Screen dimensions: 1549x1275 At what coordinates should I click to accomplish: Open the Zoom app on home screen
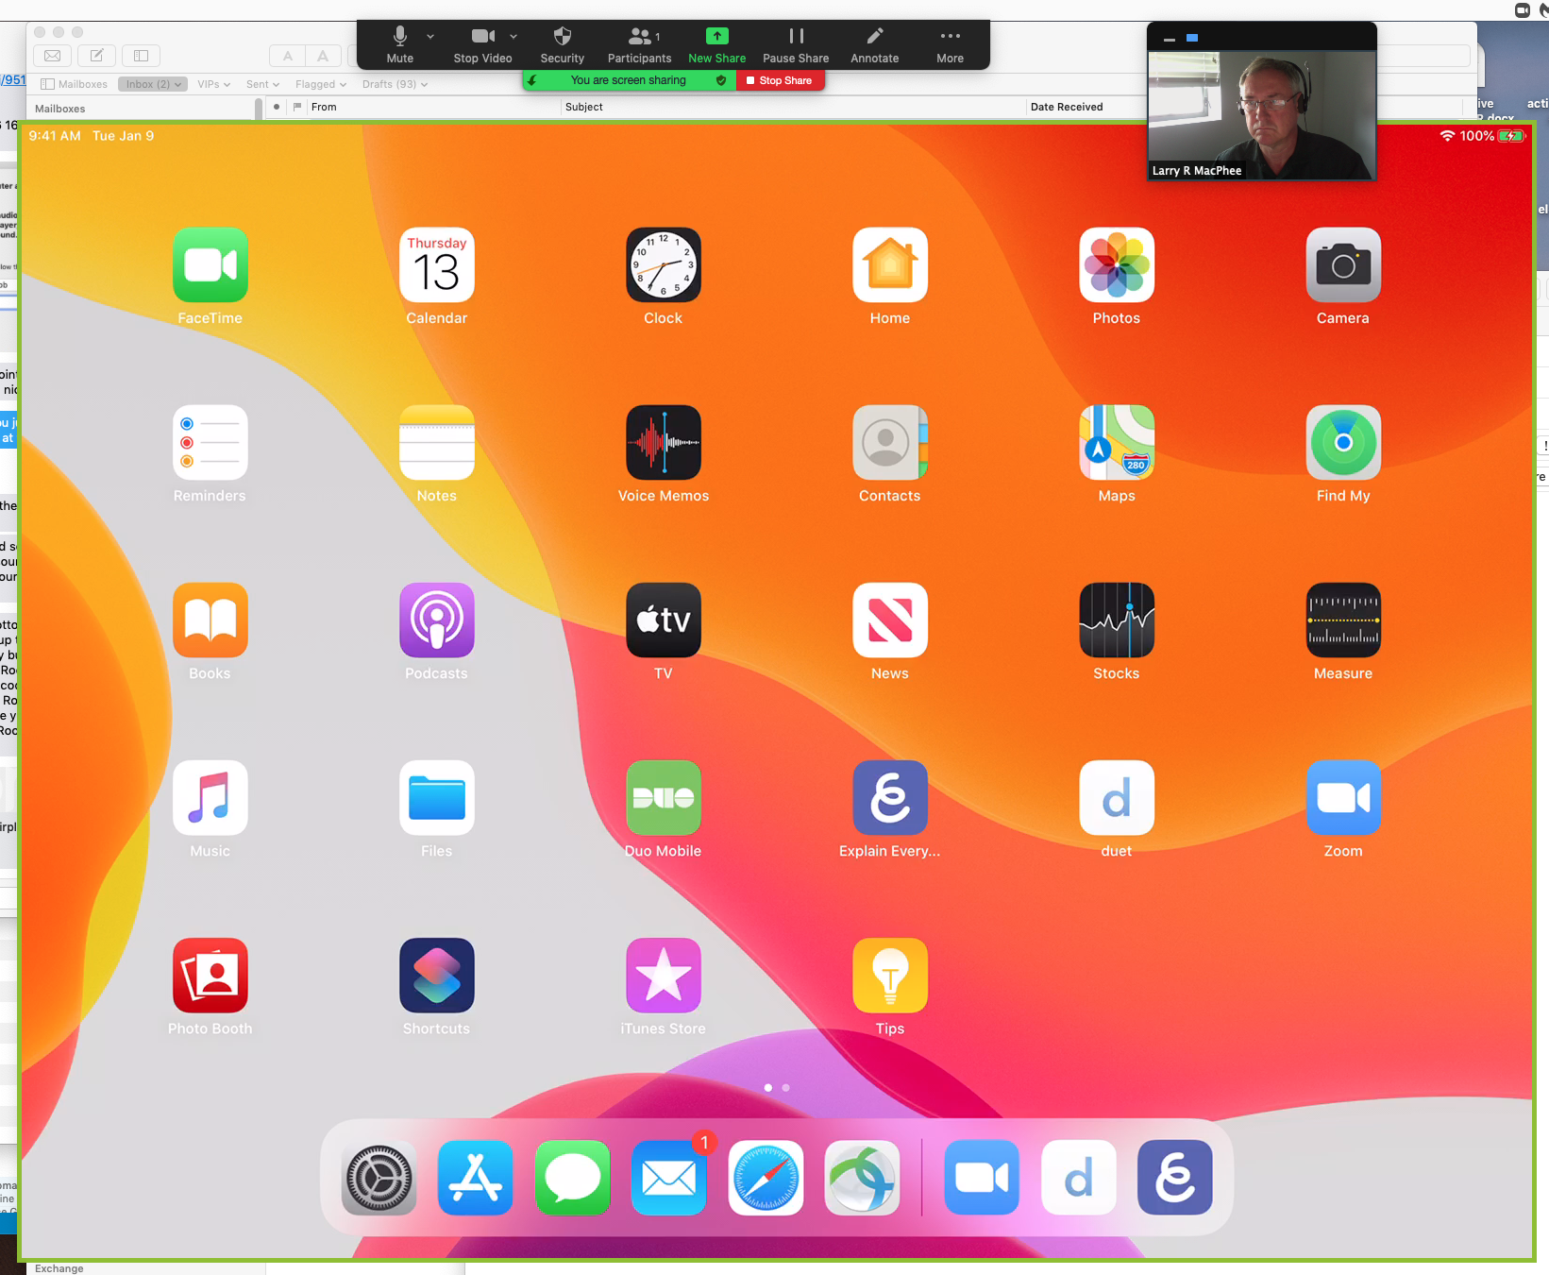pyautogui.click(x=1343, y=797)
